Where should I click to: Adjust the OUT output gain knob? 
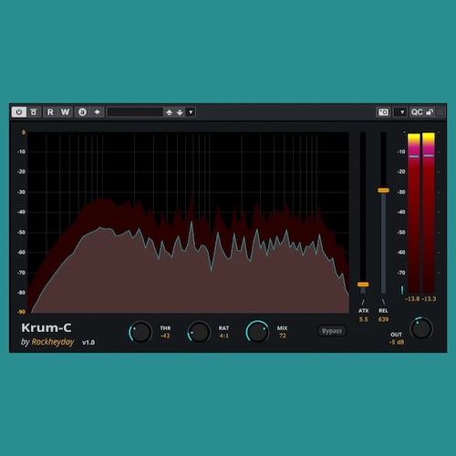[421, 328]
